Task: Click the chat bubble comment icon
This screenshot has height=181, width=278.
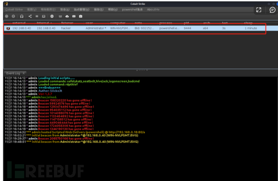Action: click(272, 10)
